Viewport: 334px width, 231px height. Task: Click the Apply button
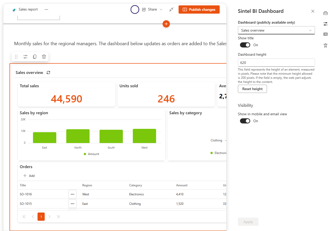pyautogui.click(x=248, y=222)
